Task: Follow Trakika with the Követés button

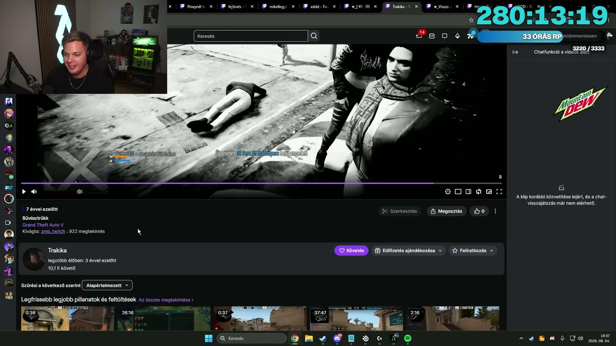Action: point(351,250)
